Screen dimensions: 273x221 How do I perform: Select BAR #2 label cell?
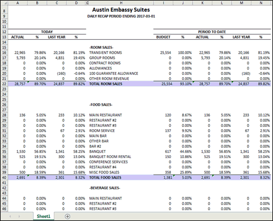click(x=95, y=146)
